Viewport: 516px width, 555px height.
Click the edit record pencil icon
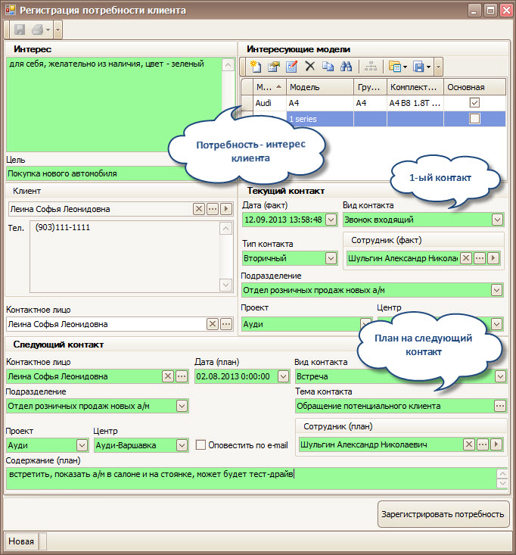coord(291,67)
